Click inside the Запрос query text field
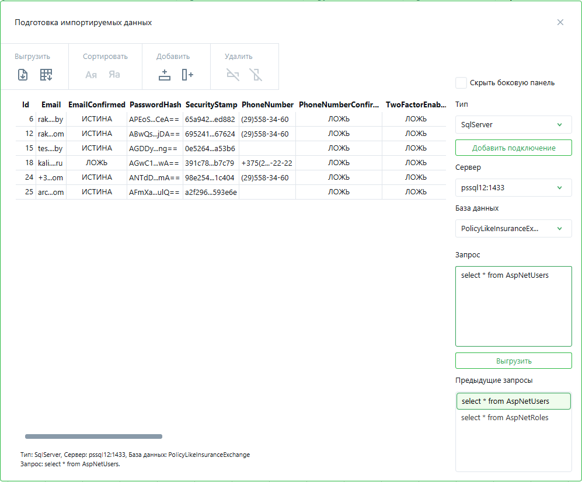 point(513,309)
